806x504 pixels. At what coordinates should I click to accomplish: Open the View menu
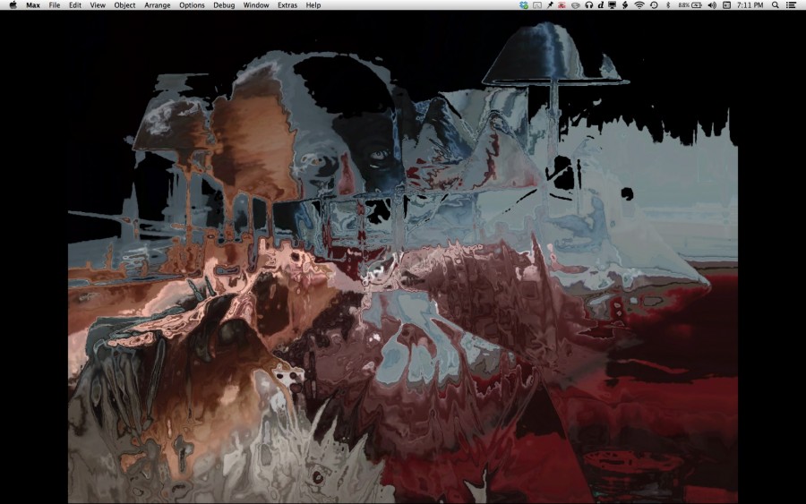(x=97, y=5)
